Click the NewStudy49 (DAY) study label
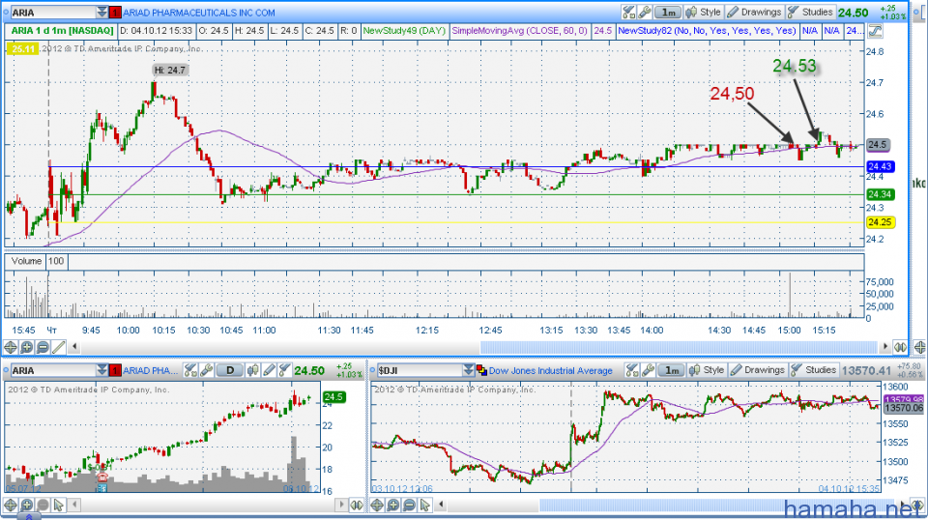The height and width of the screenshot is (520, 928). pos(404,31)
